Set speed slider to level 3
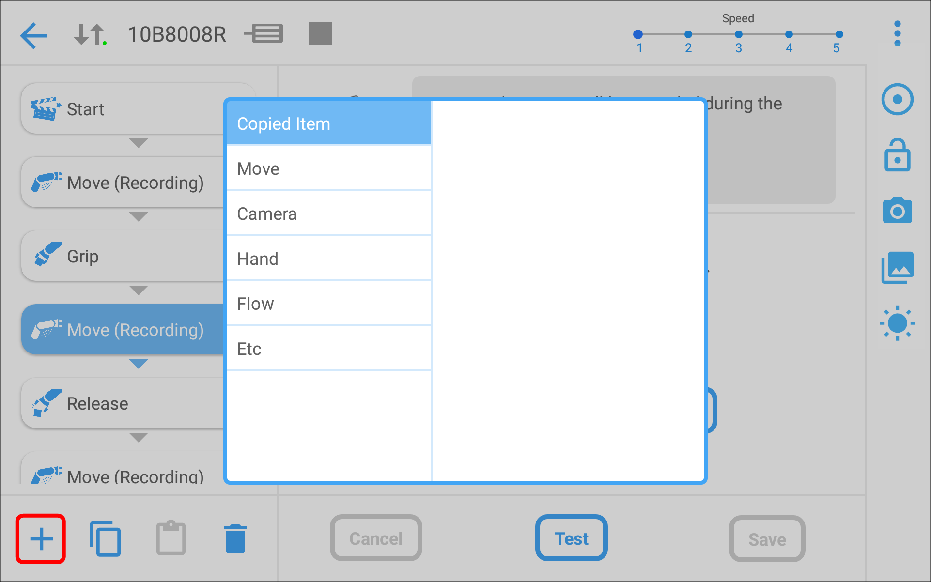 (738, 35)
